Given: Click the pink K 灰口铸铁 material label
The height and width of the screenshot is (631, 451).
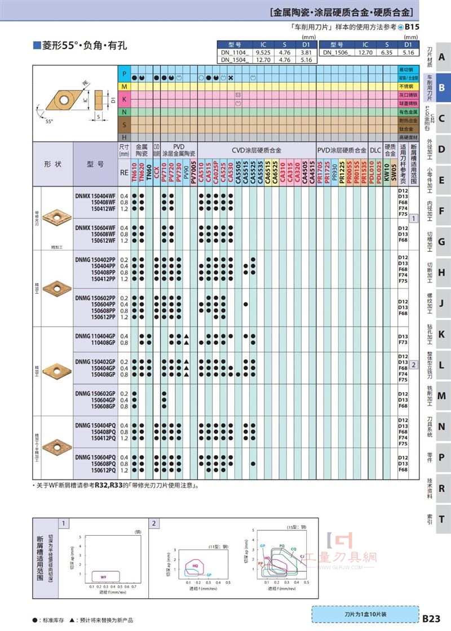Looking at the screenshot, I should (408, 95).
